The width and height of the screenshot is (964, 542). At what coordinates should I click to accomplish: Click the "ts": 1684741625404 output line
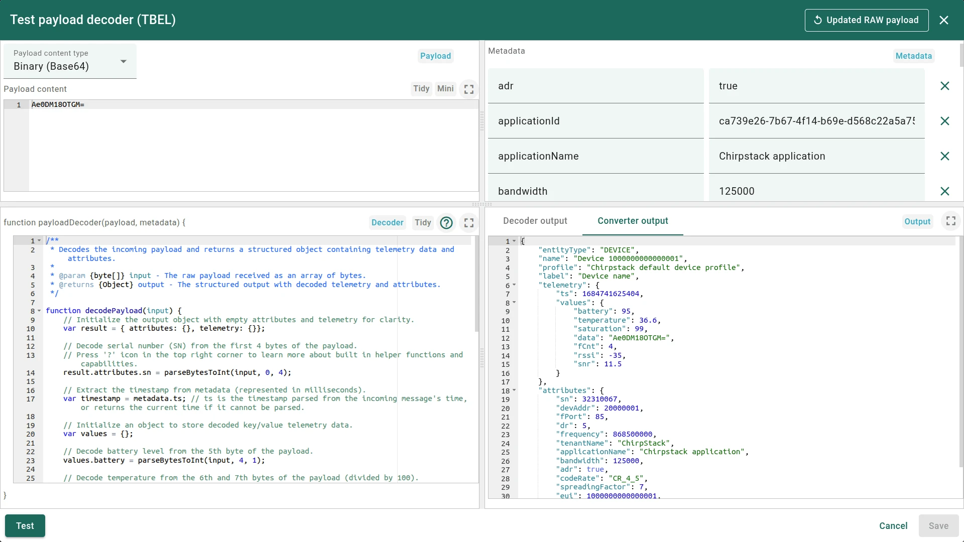599,294
